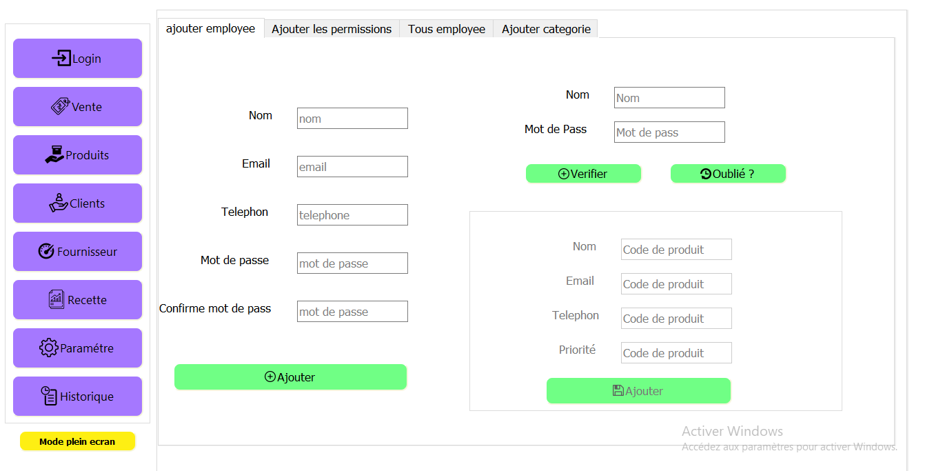
Task: Click the Verifier button
Action: click(x=583, y=173)
